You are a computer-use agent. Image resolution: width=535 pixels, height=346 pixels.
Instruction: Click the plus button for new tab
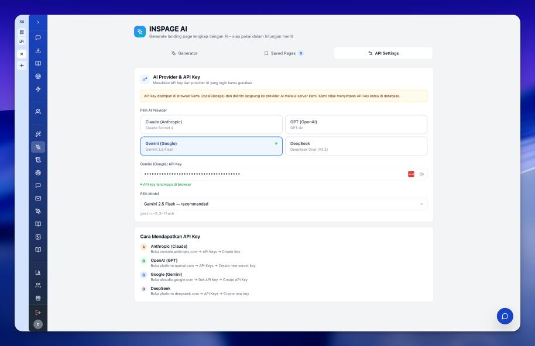[22, 65]
